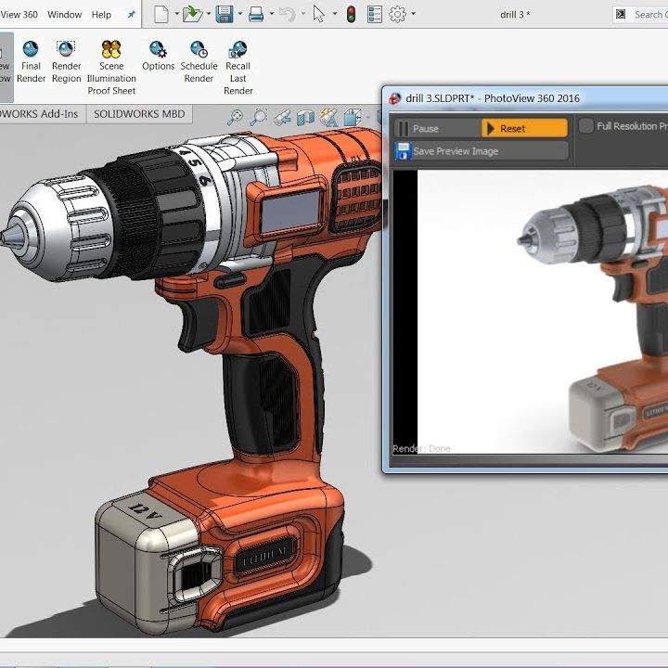The height and width of the screenshot is (668, 668).
Task: Click Save Preview Image button
Action: (x=481, y=151)
